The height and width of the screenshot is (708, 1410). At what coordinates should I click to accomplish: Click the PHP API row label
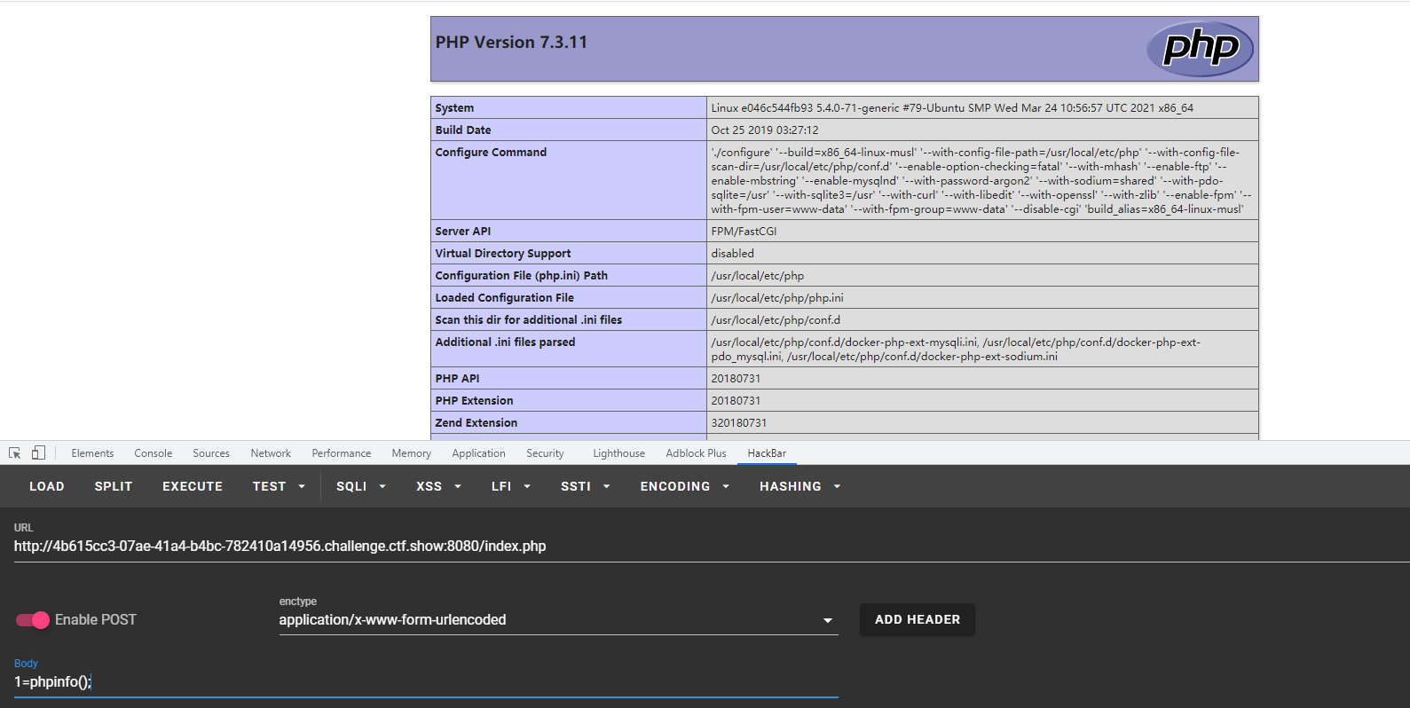pyautogui.click(x=457, y=378)
